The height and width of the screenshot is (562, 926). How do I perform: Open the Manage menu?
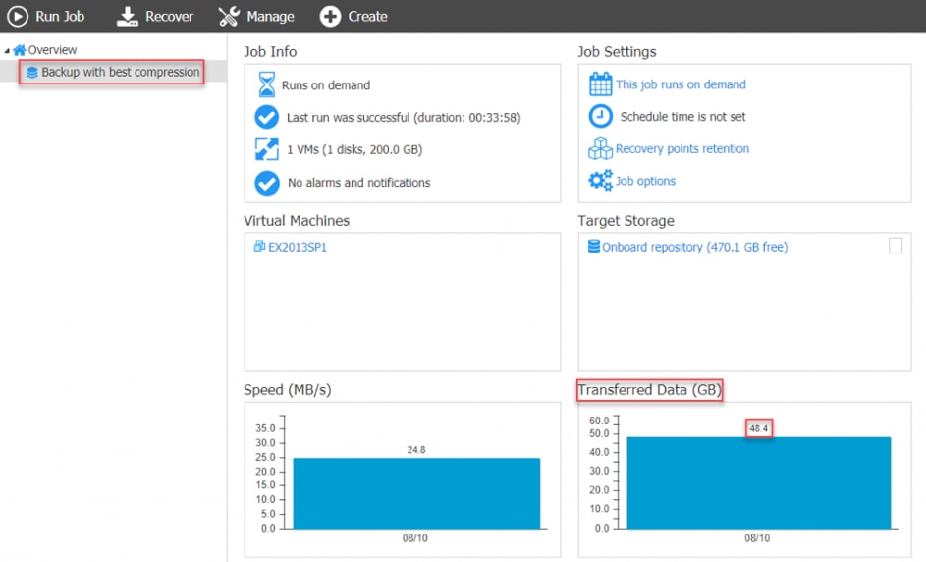point(270,16)
